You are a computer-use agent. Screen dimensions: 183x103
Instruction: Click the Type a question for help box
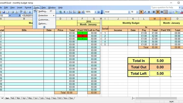tap(165, 7)
